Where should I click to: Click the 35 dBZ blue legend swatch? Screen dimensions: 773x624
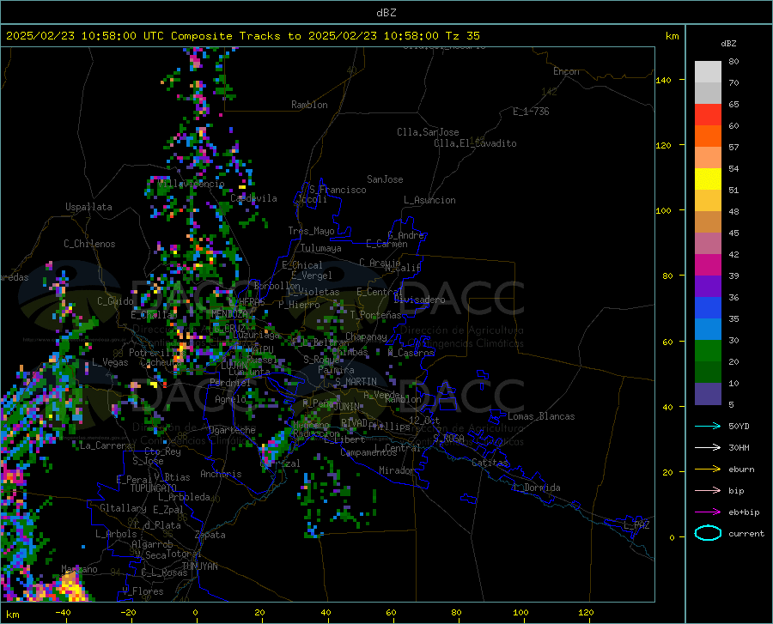(708, 308)
